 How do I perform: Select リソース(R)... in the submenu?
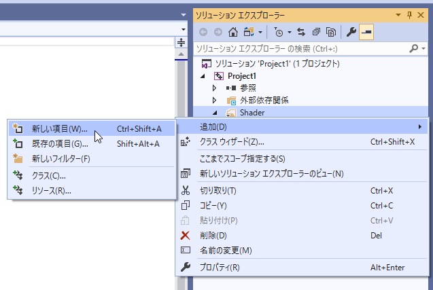(x=92, y=191)
